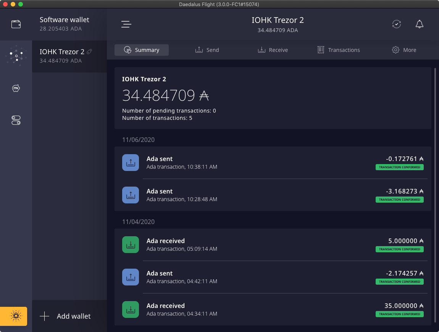439x332 pixels.
Task: Open the notification bell icon
Action: point(420,24)
